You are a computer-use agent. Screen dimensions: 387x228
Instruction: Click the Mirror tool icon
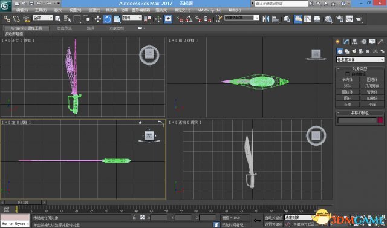tap(266, 19)
